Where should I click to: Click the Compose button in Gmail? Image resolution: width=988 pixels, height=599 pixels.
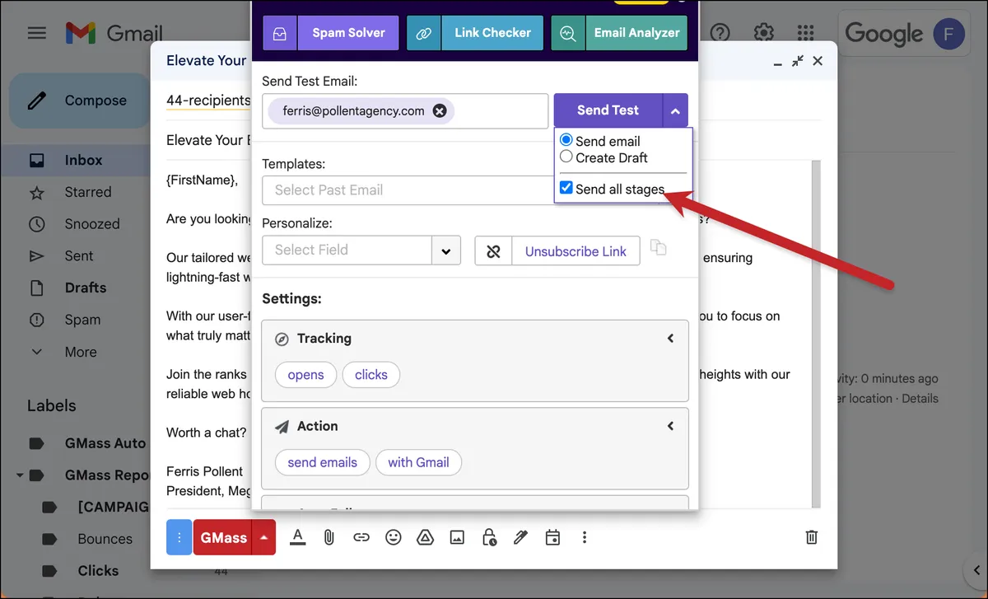click(80, 101)
